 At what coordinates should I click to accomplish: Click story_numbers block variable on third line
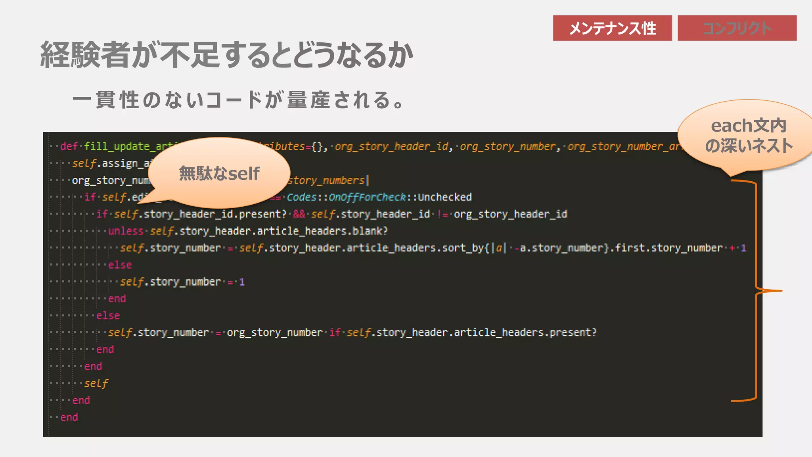click(x=326, y=180)
